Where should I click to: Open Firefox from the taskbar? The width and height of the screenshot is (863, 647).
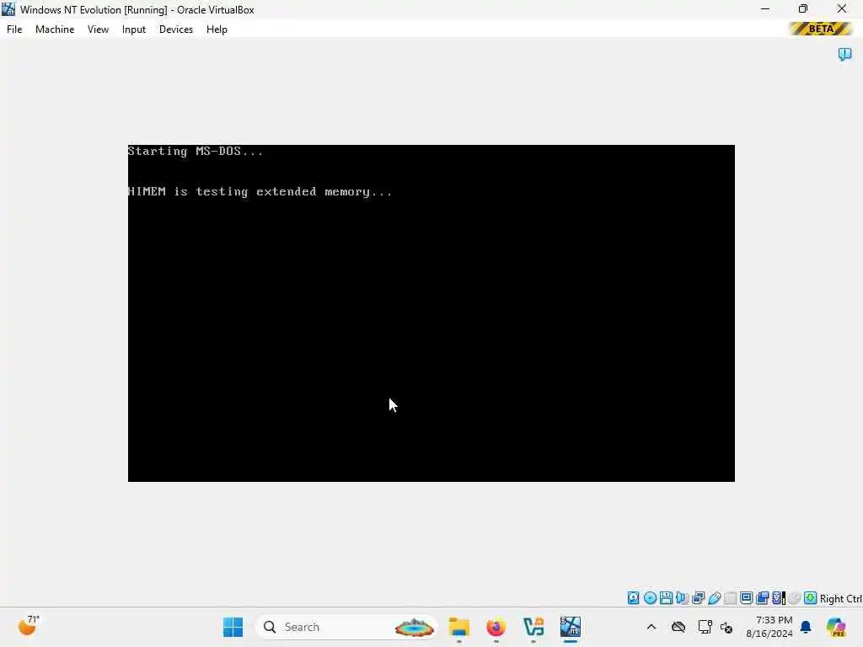click(496, 627)
